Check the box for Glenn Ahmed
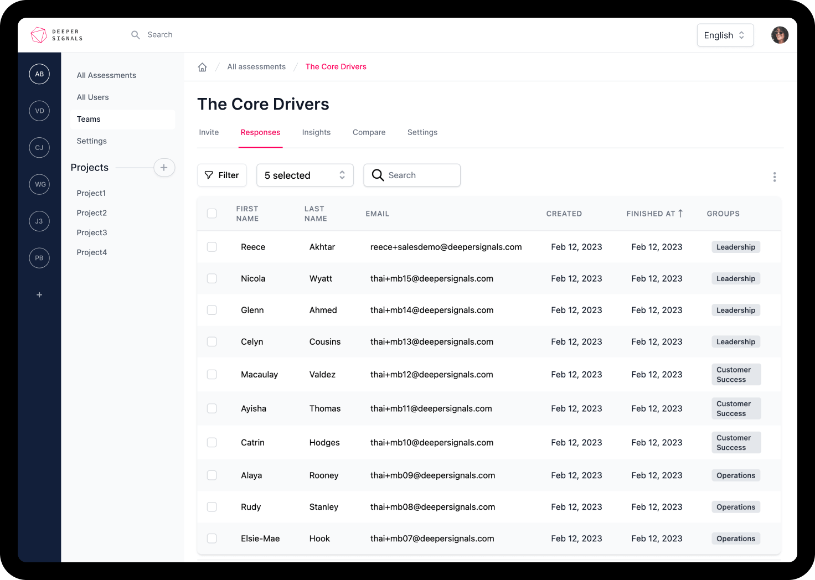Screen dimensions: 815x580 tap(212, 310)
